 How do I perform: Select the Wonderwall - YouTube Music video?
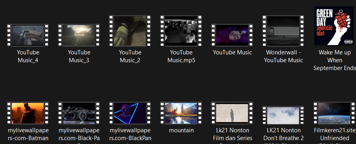coord(283,31)
